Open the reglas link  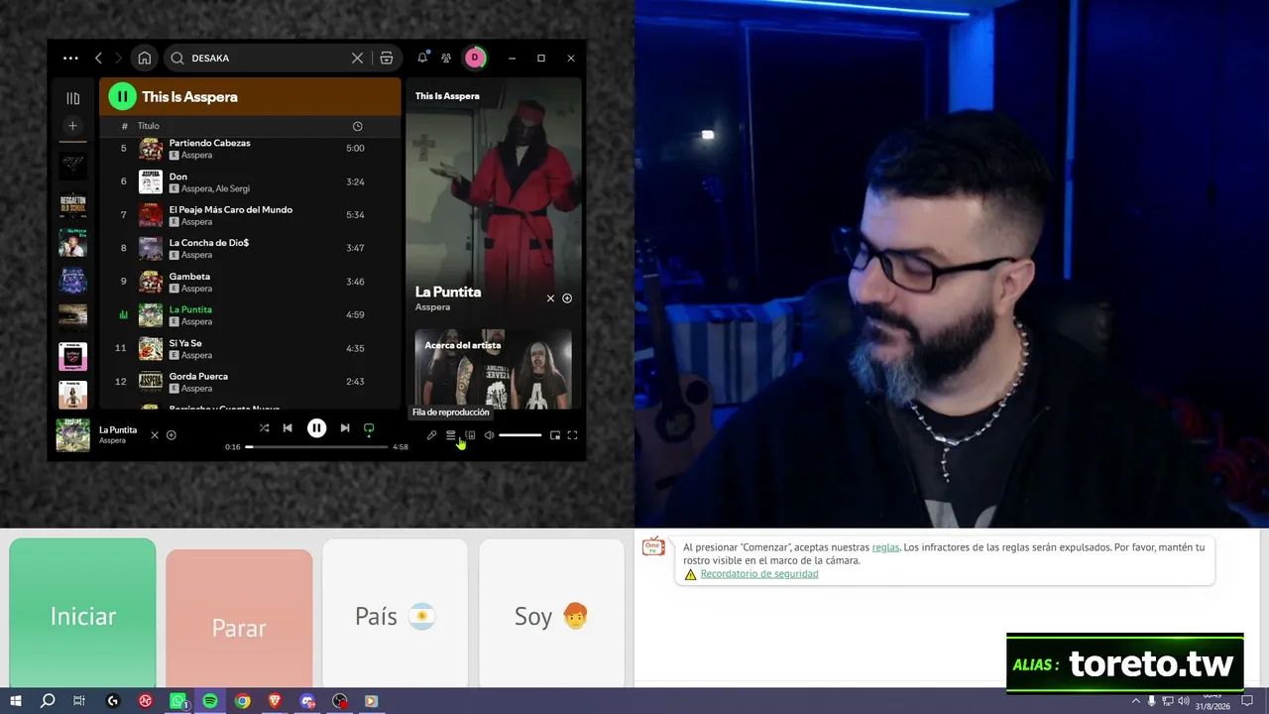coord(885,547)
